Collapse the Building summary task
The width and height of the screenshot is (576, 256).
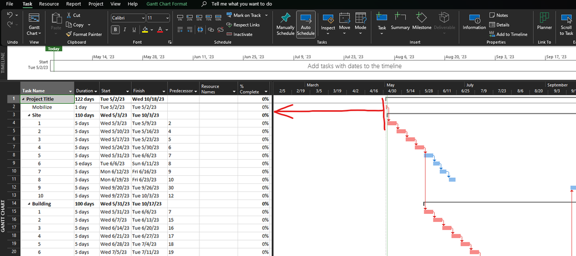coord(29,204)
